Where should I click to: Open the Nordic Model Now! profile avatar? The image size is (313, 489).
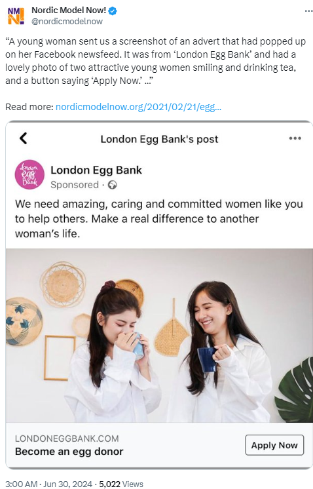16,16
